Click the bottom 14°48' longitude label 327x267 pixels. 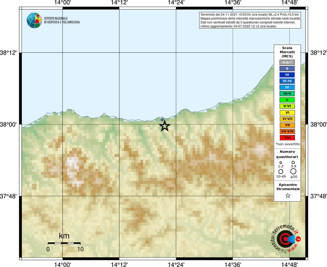point(289,264)
